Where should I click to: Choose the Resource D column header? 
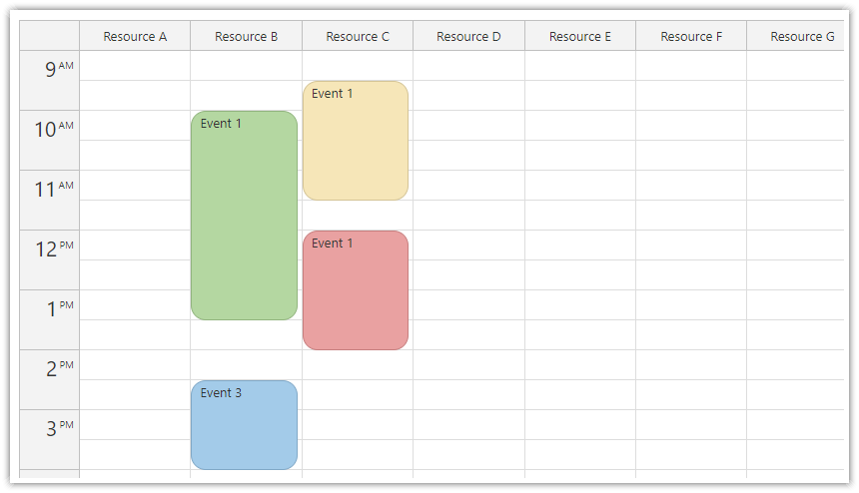[x=468, y=37]
